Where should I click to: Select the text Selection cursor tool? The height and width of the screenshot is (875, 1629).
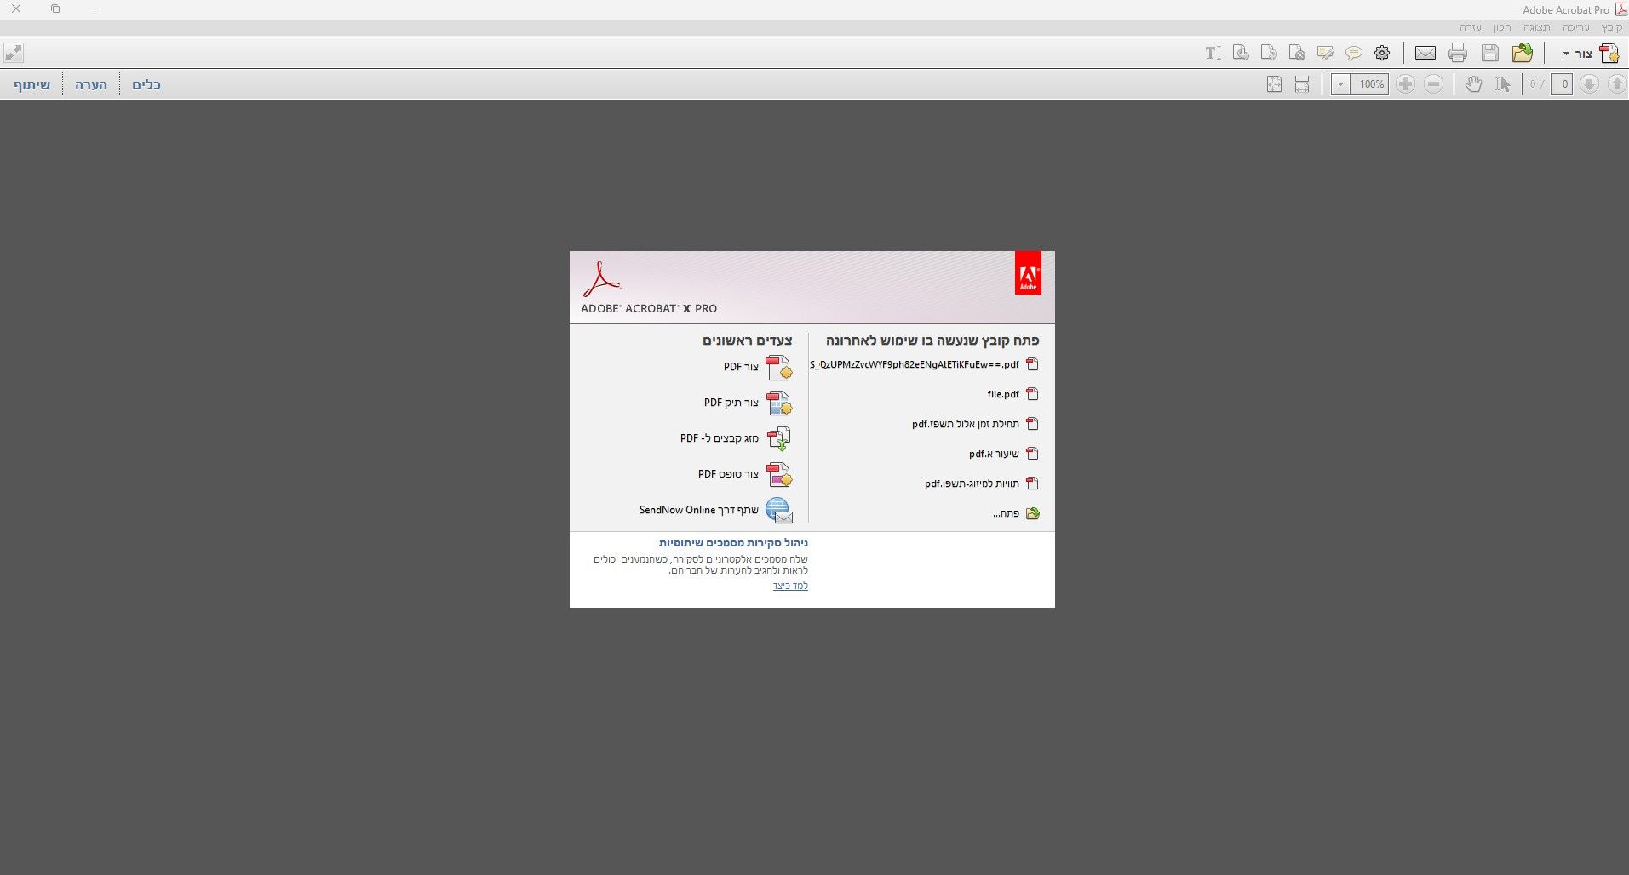[1502, 84]
